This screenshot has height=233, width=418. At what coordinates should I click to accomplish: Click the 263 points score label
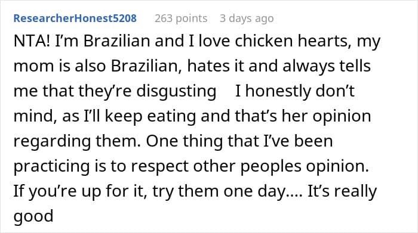(x=181, y=18)
